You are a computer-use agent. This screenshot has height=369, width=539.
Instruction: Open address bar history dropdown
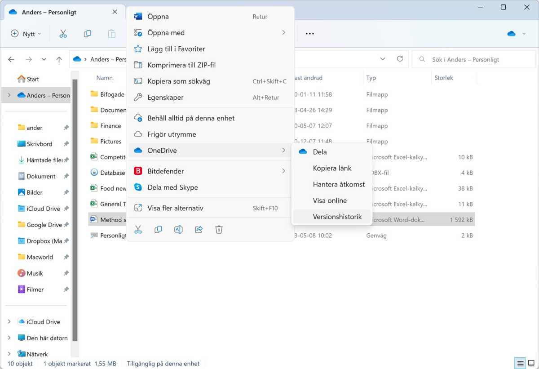pyautogui.click(x=383, y=59)
